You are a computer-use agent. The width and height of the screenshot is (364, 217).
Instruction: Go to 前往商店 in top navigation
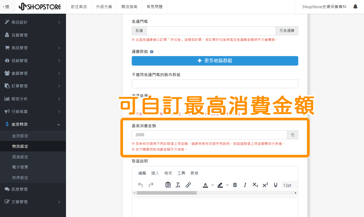pyautogui.click(x=79, y=7)
